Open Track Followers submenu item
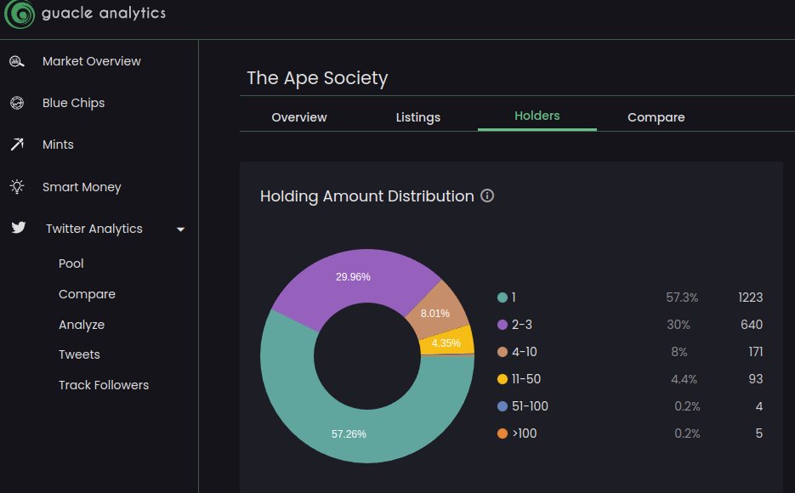The height and width of the screenshot is (493, 795). (104, 385)
